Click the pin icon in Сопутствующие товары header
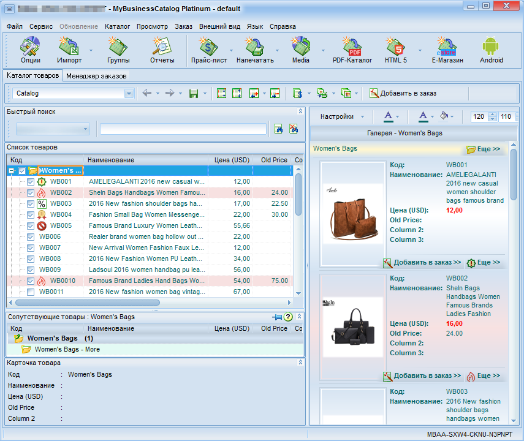524x441 pixels. point(277,317)
